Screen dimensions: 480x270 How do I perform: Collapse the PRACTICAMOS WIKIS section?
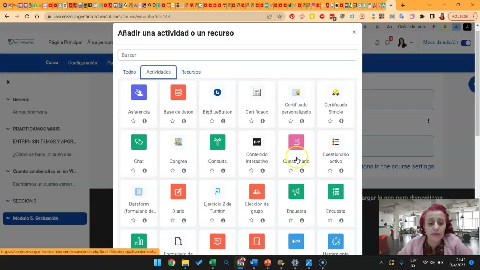8,129
